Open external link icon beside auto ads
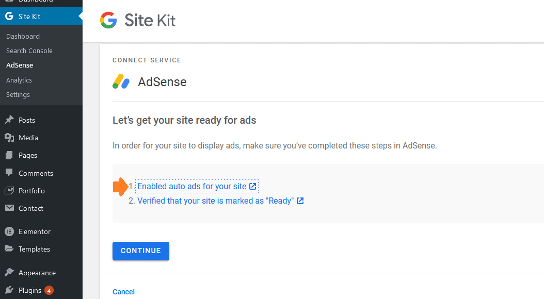This screenshot has height=299, width=544. [253, 187]
